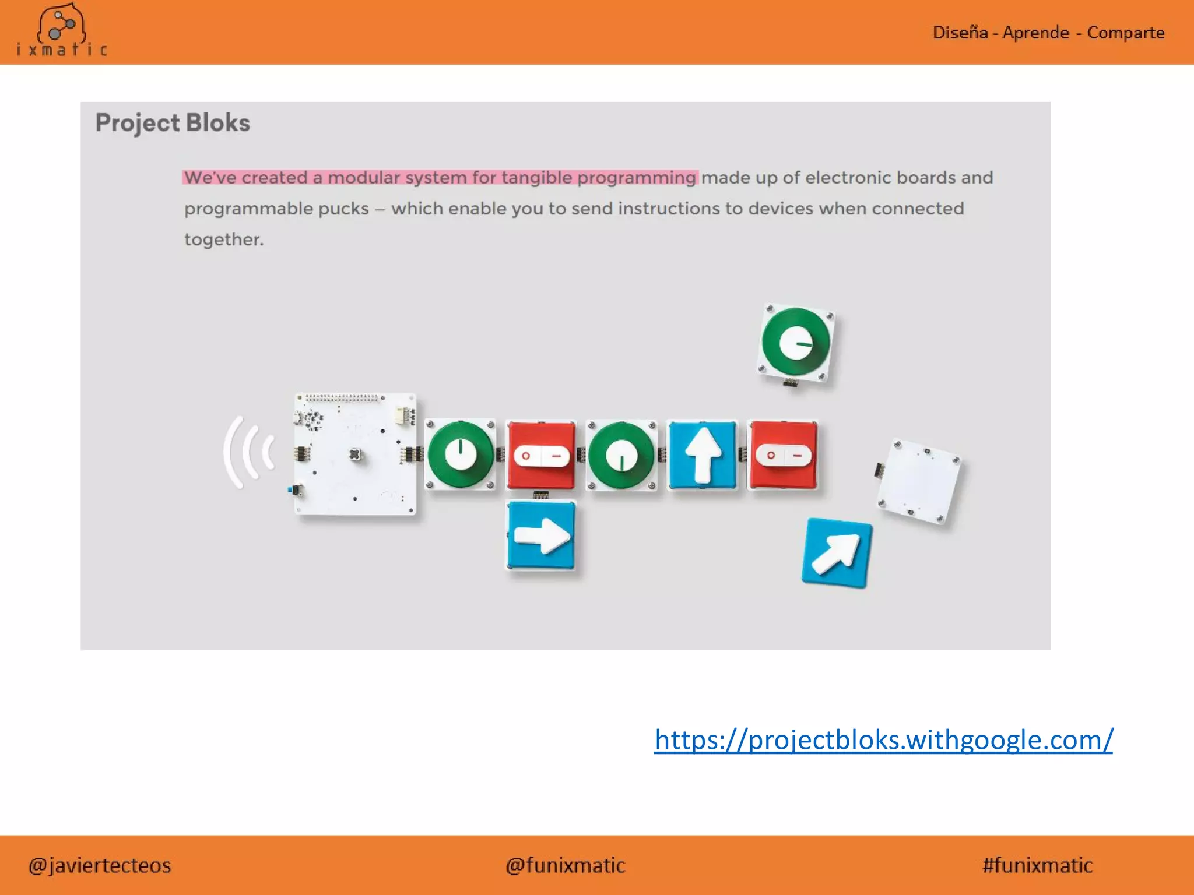
Task: Click the Diseña - Aprende - Comparte tagline
Action: tap(1048, 33)
